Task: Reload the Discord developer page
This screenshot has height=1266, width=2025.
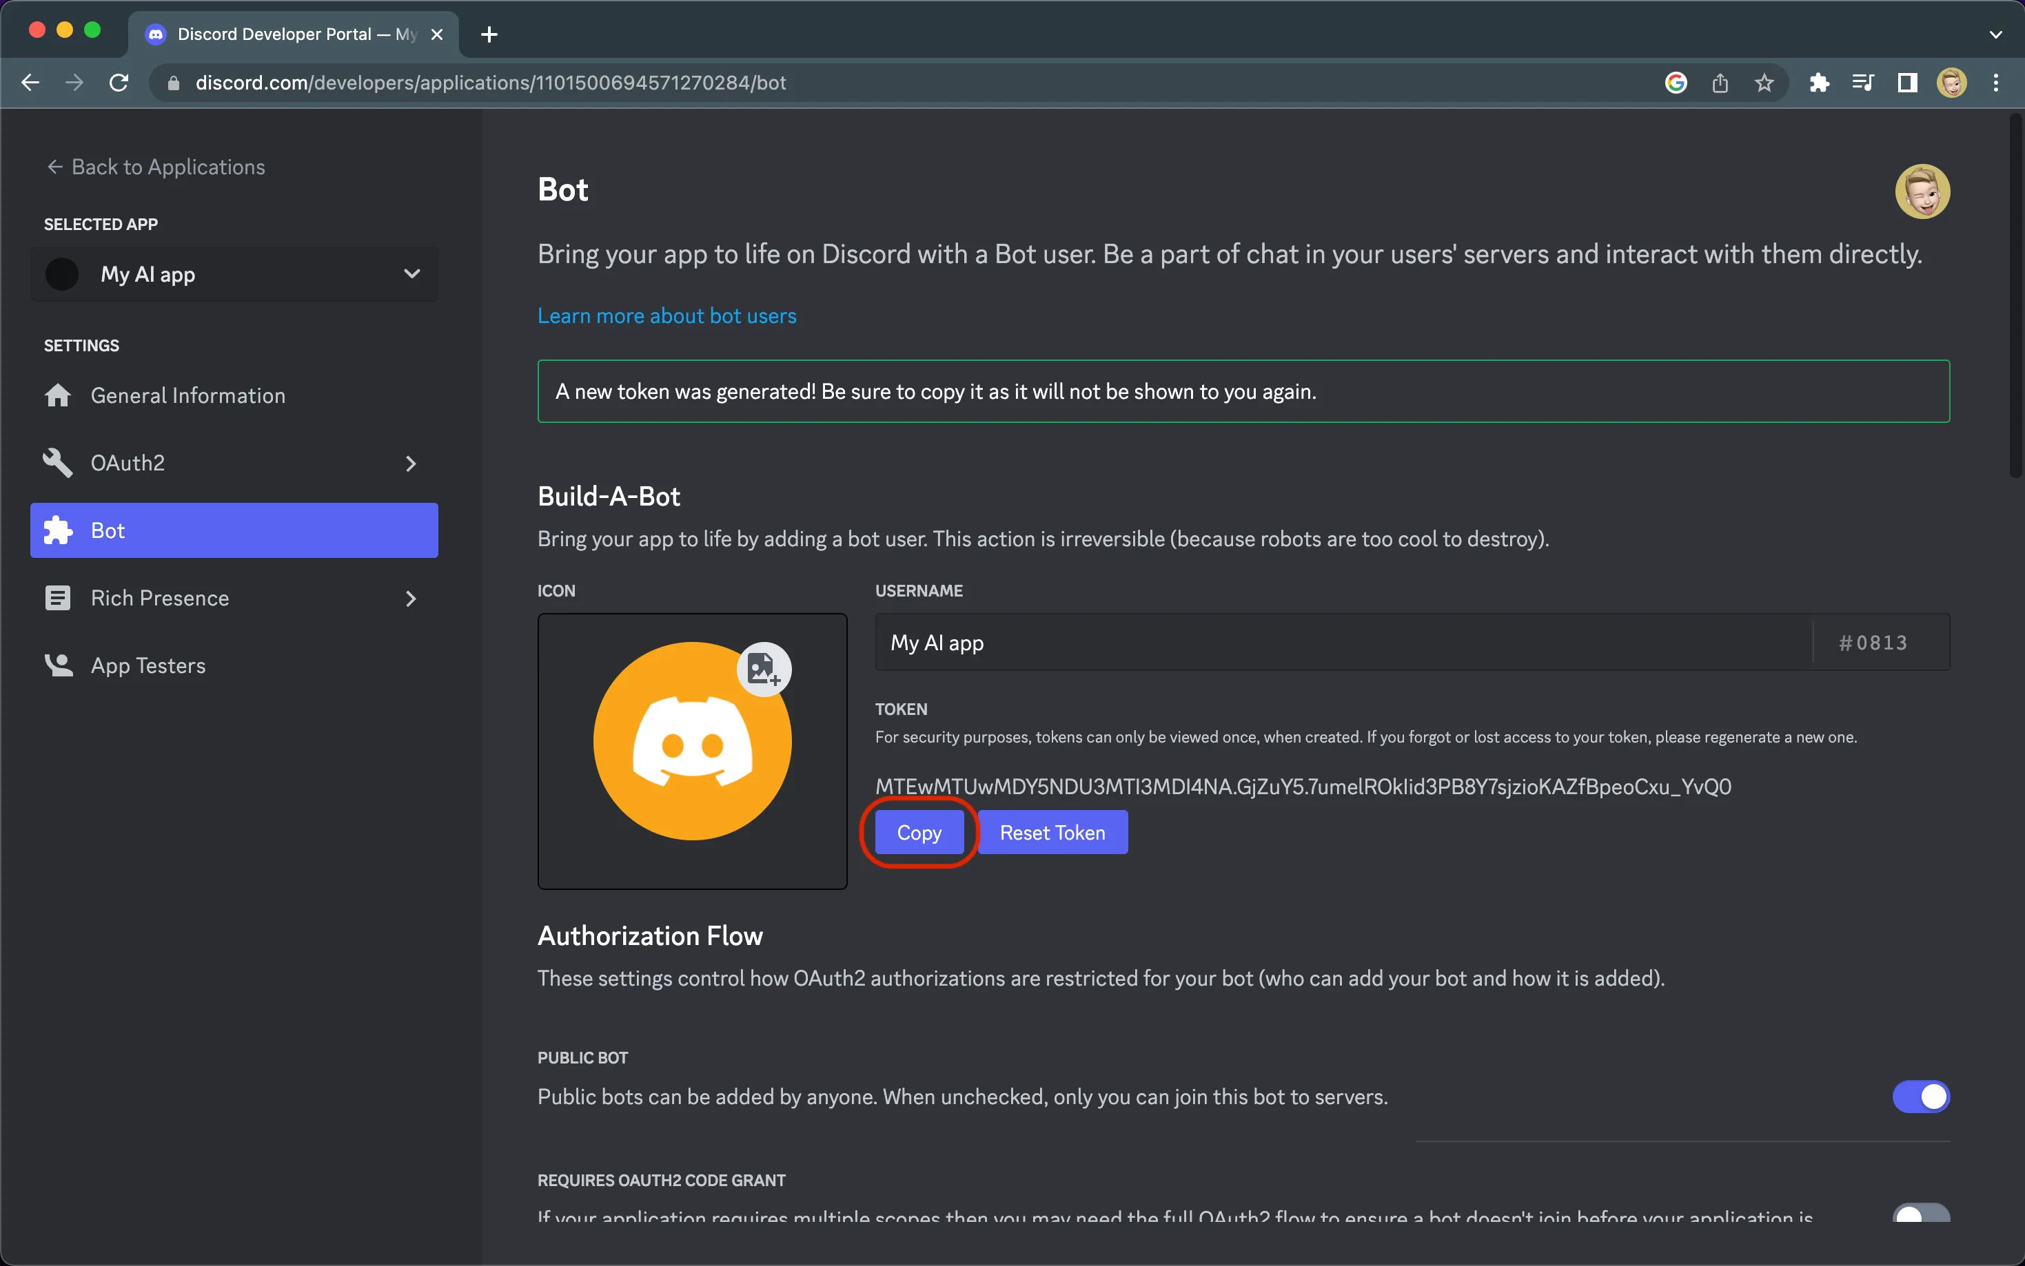Action: click(x=119, y=82)
